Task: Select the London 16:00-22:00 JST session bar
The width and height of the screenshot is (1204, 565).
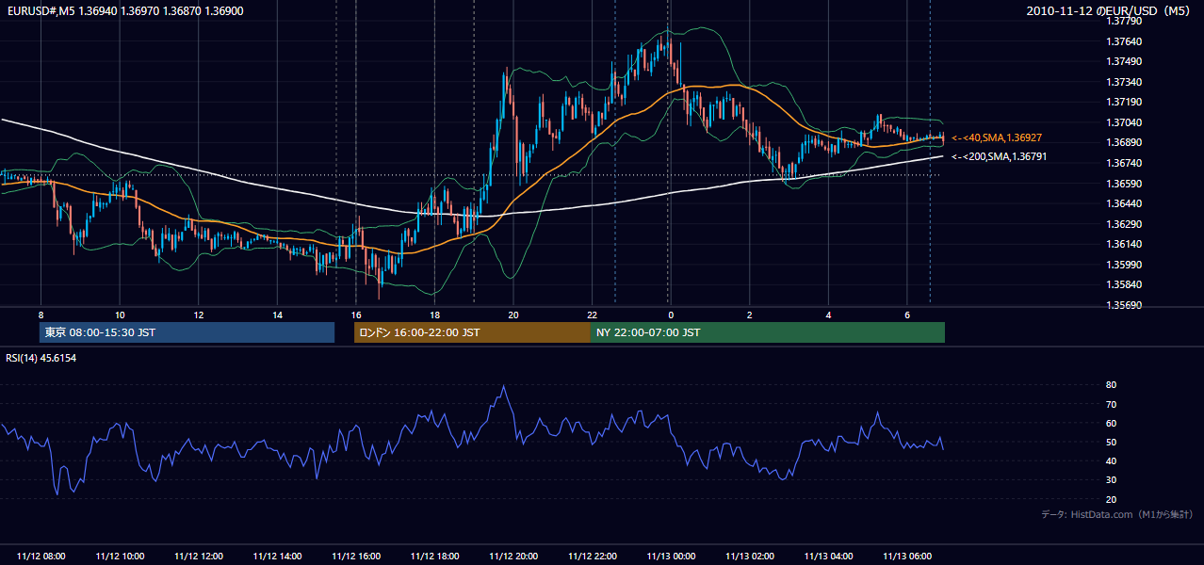Action: pyautogui.click(x=472, y=332)
